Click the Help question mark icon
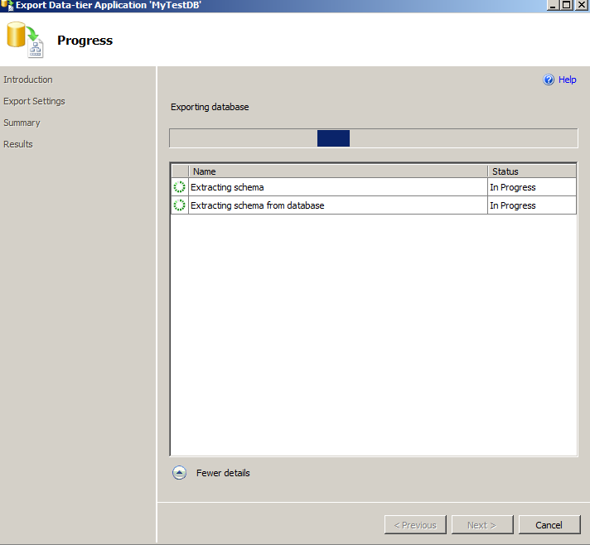 click(548, 80)
